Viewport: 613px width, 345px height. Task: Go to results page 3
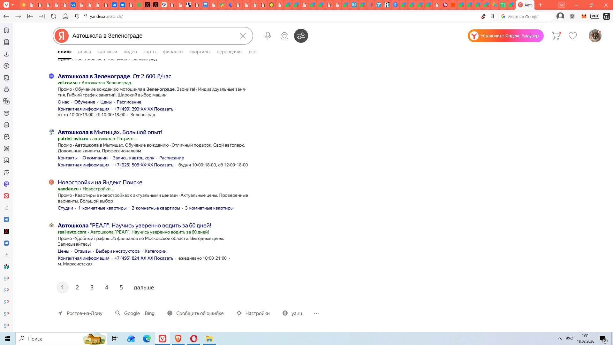coord(92,287)
